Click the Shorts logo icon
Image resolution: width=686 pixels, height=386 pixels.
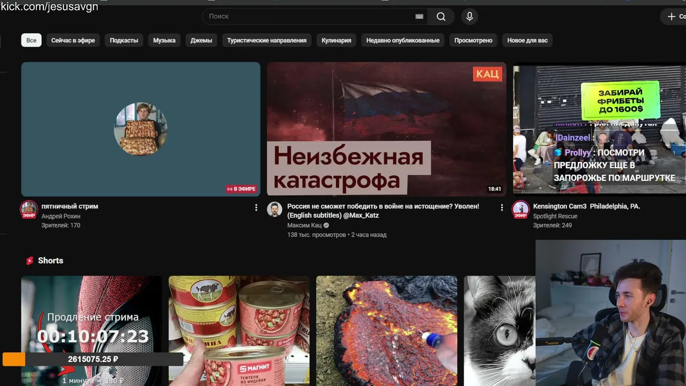click(29, 261)
